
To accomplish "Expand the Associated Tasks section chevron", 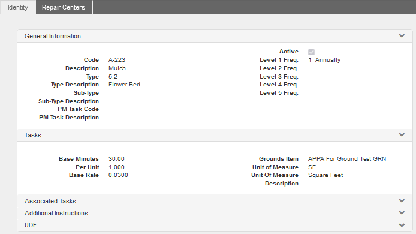I will click(402, 201).
